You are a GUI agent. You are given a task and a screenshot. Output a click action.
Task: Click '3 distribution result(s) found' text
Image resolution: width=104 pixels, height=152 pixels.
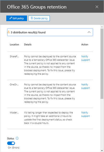[28, 32]
